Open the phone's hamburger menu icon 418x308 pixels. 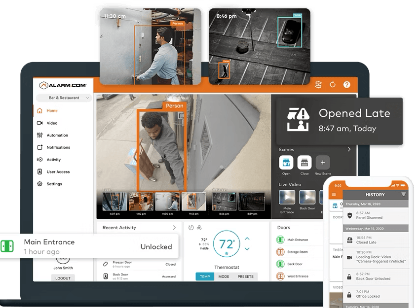point(334,194)
